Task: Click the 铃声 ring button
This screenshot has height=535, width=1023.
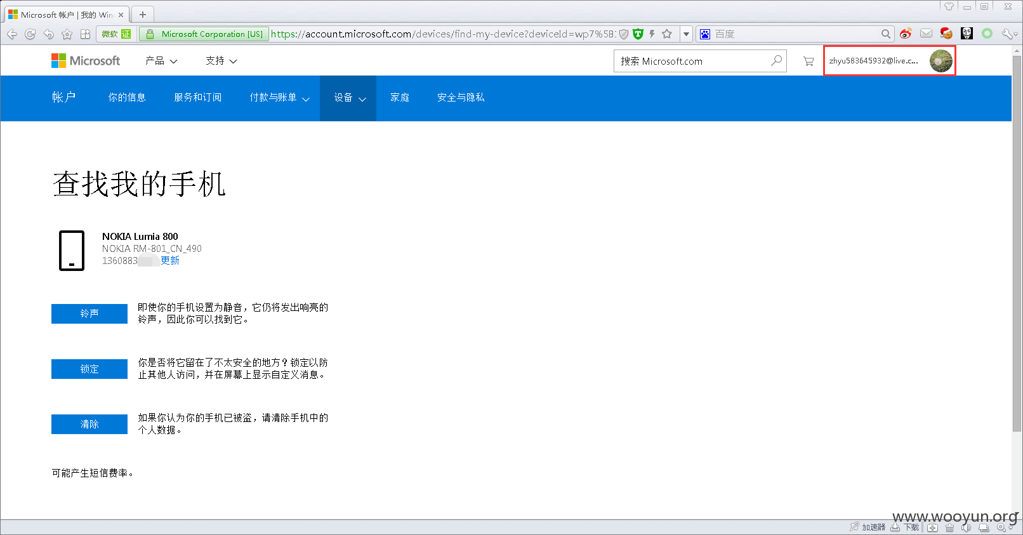Action: coord(89,314)
